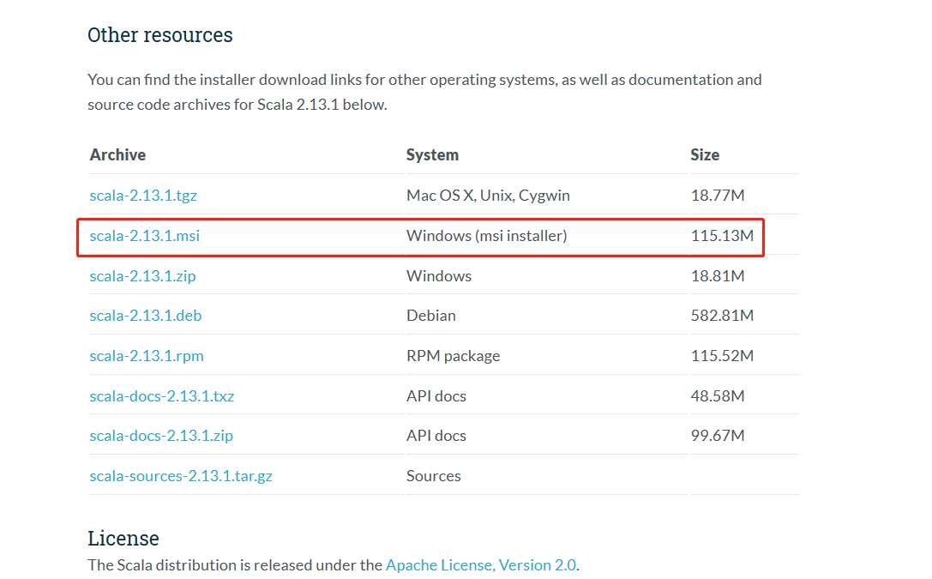Open the scala-docs-2.13.1.txz link
The height and width of the screenshot is (579, 932).
(162, 396)
